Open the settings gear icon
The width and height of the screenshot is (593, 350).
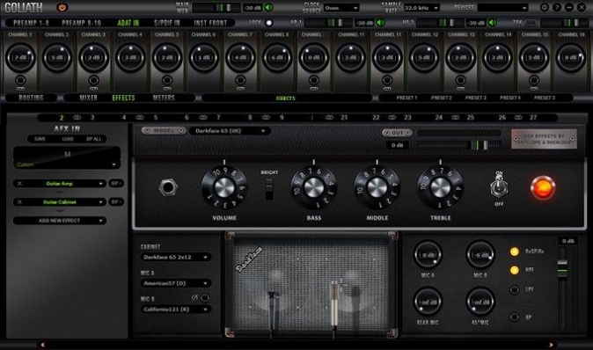pos(545,7)
